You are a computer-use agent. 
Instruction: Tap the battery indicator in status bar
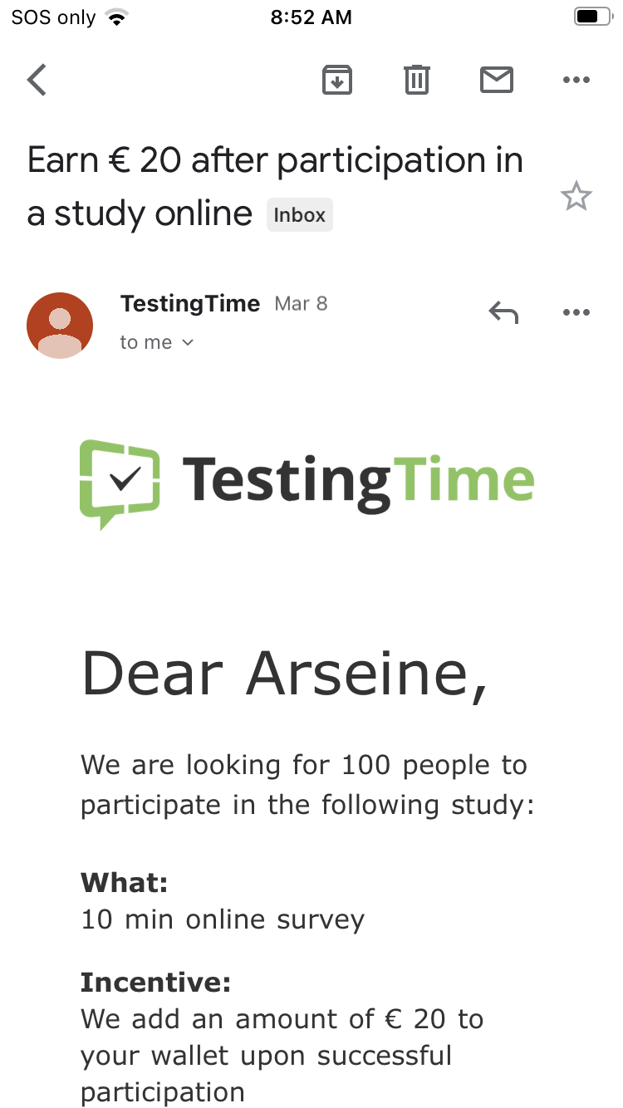point(591,17)
